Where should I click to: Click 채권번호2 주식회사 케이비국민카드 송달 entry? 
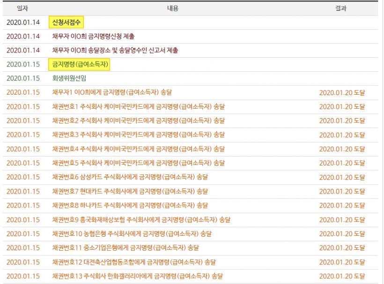[138, 120]
